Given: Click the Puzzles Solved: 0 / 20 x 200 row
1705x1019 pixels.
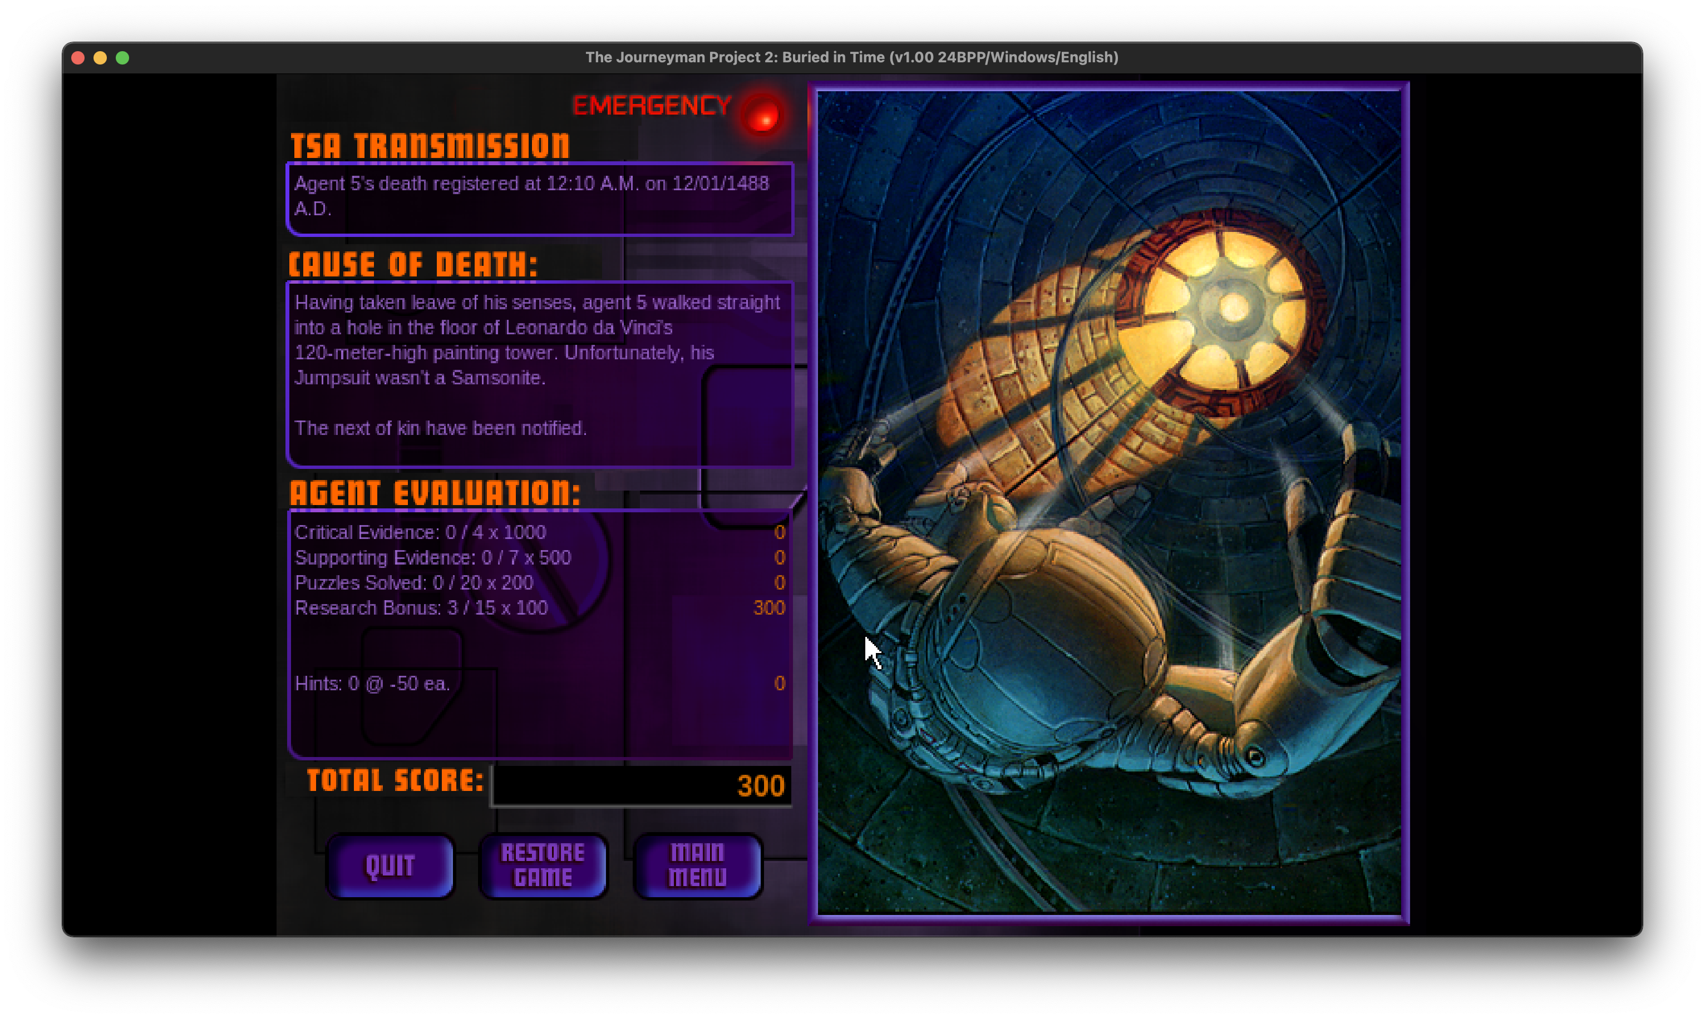Looking at the screenshot, I should pos(540,583).
